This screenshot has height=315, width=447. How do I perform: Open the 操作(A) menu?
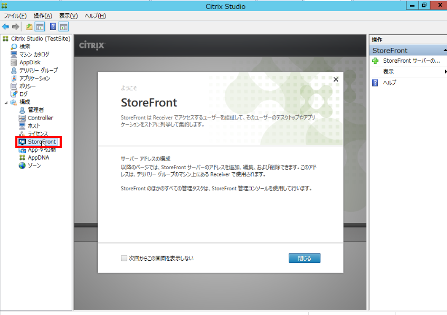43,16
